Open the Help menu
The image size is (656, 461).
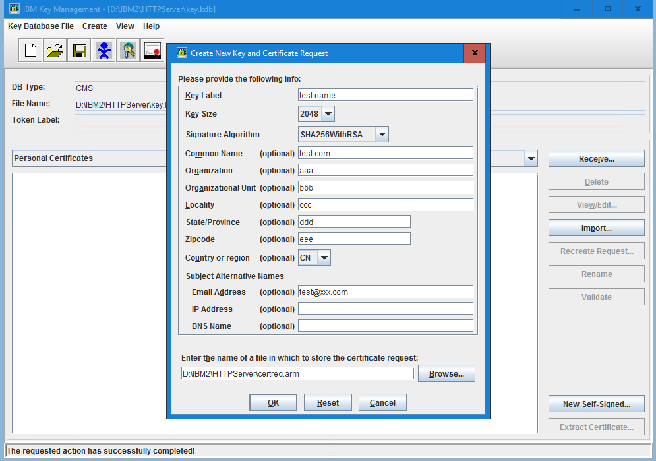[151, 26]
